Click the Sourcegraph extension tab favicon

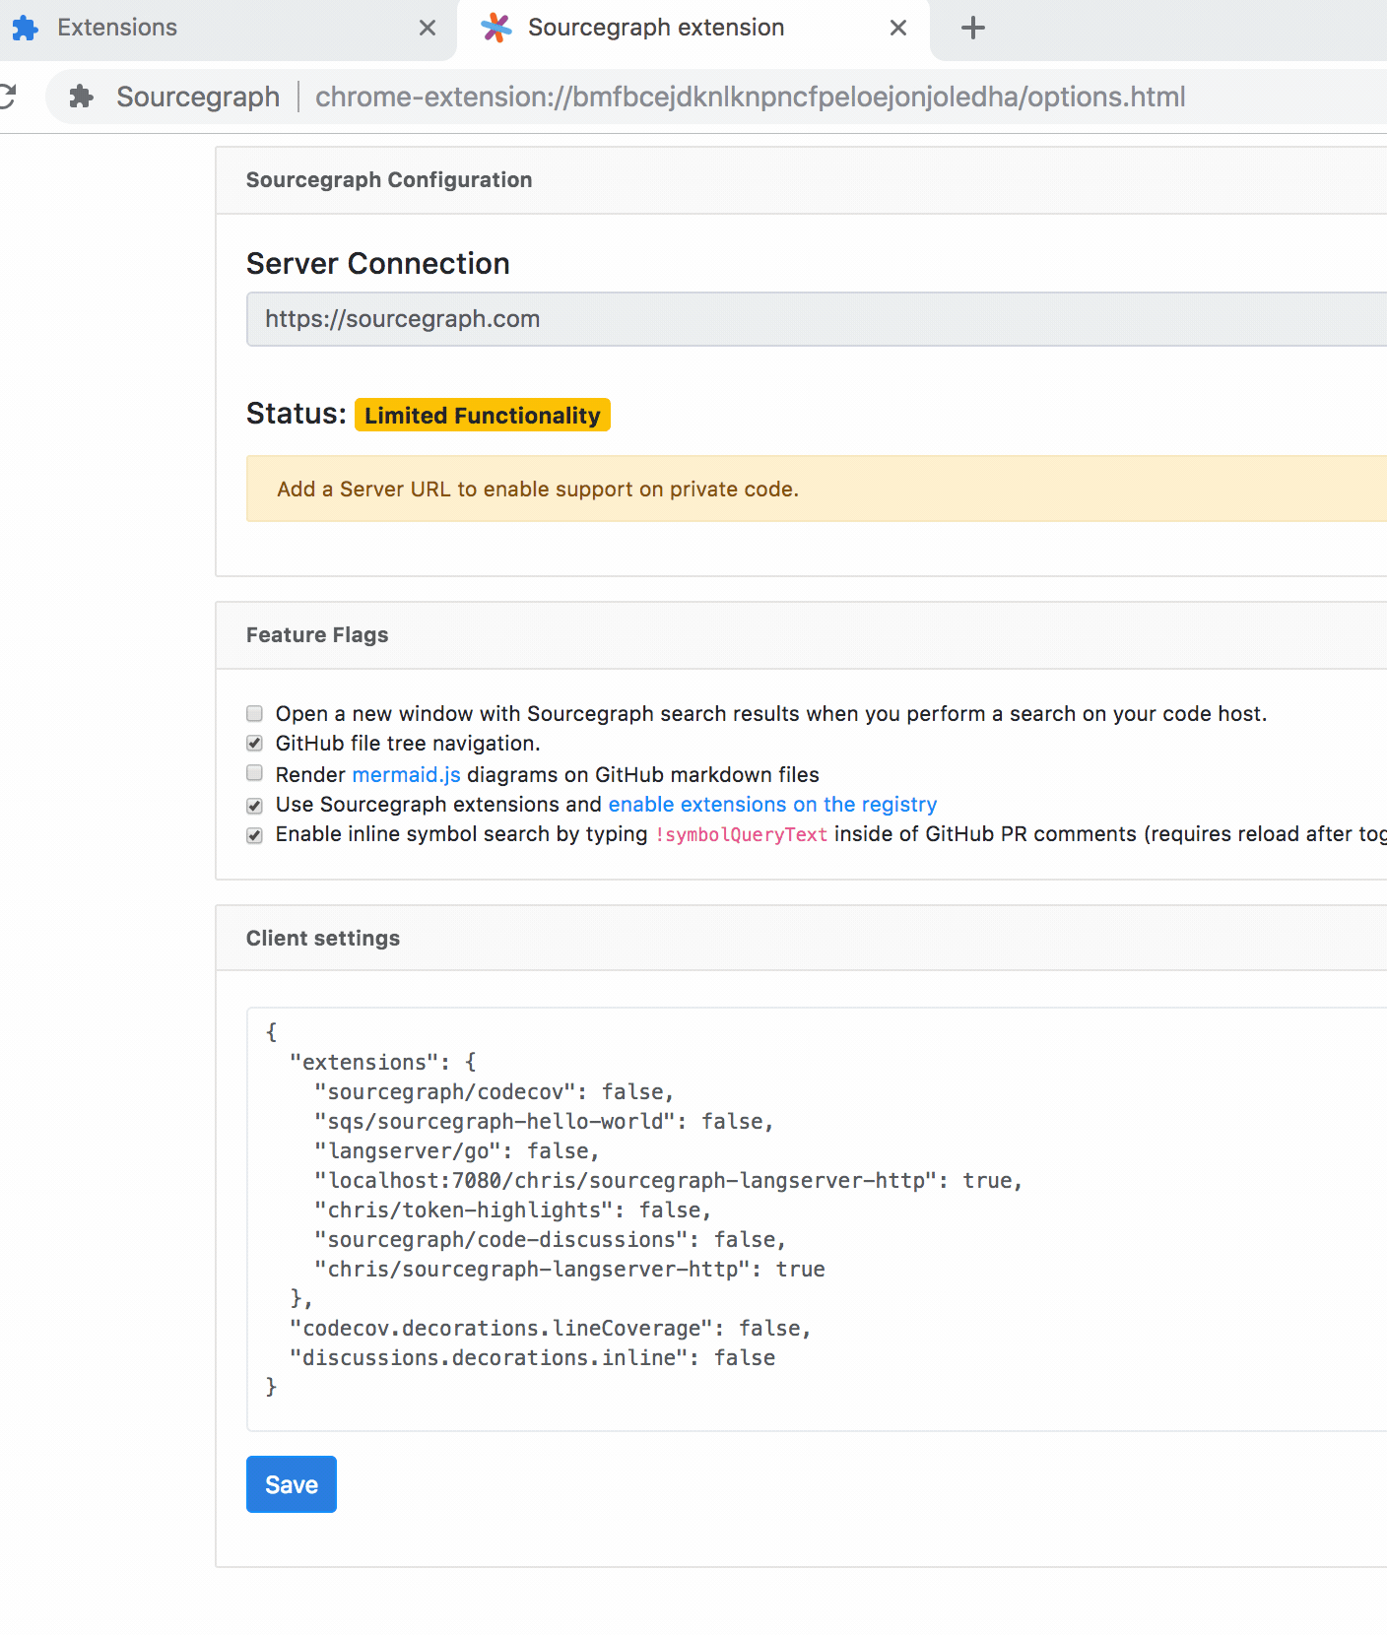tap(496, 28)
